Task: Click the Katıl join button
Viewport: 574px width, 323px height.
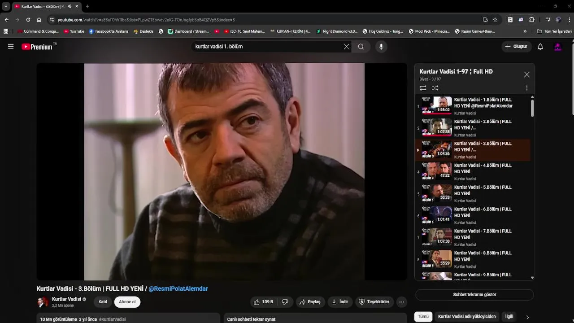Action: point(103,302)
